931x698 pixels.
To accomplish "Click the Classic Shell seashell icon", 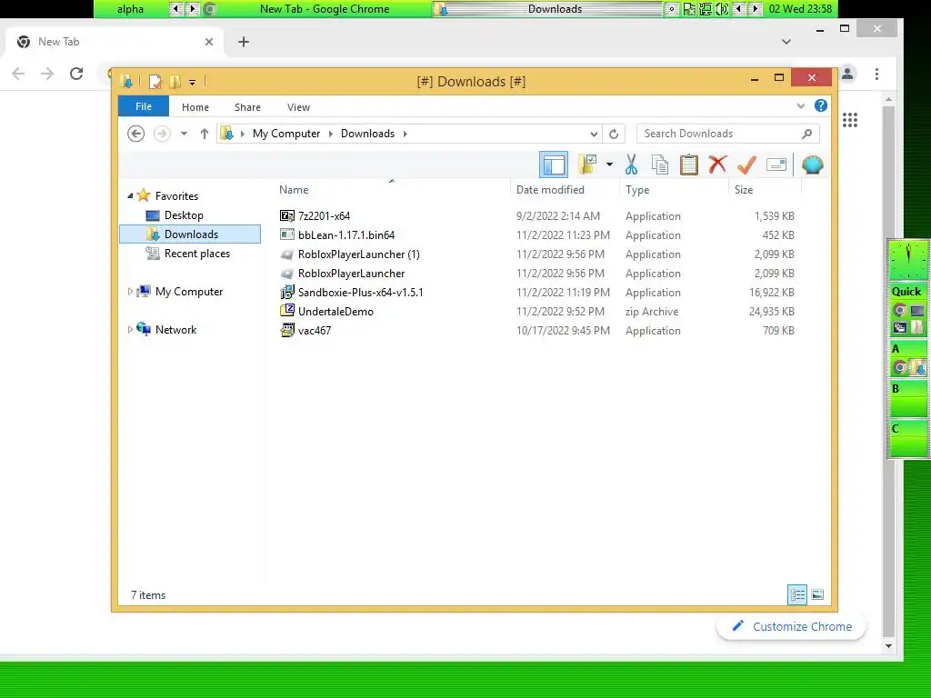I will (812, 165).
